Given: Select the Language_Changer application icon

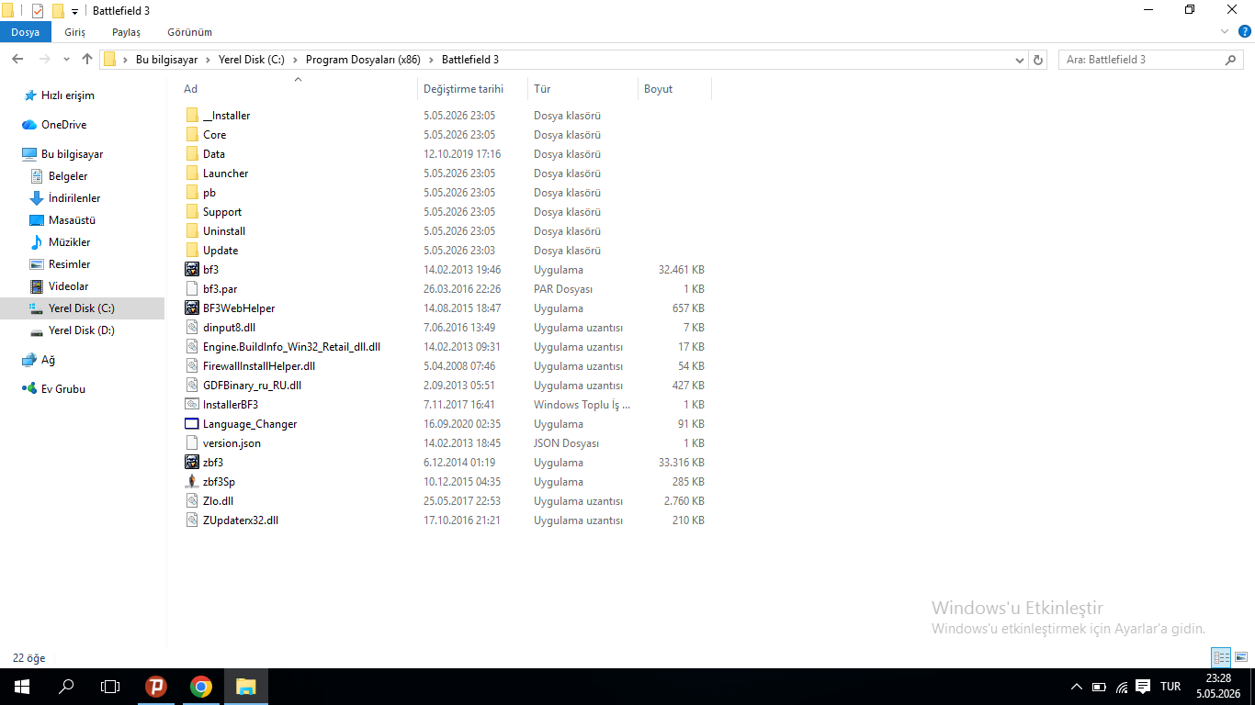Looking at the screenshot, I should (192, 424).
